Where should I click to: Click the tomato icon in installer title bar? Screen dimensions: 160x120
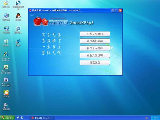pos(30,10)
